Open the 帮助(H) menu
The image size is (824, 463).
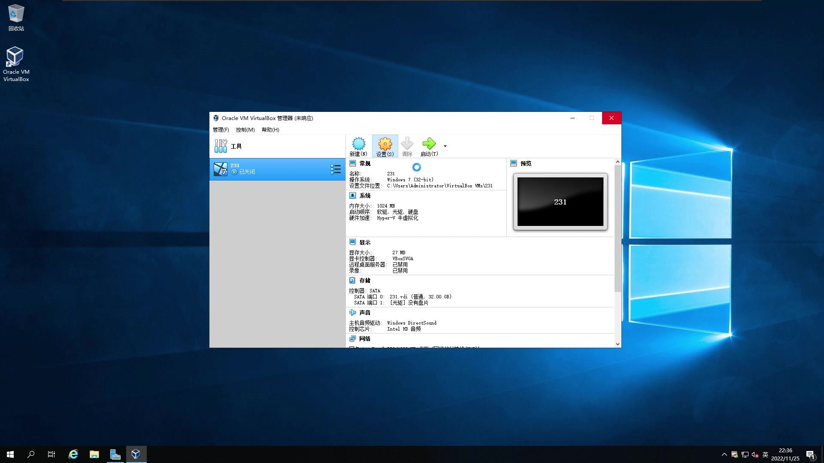click(270, 130)
